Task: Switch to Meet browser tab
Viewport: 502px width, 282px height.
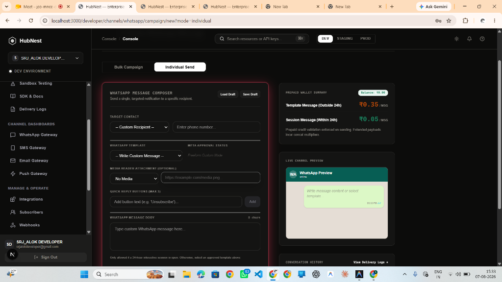Action: (x=43, y=6)
